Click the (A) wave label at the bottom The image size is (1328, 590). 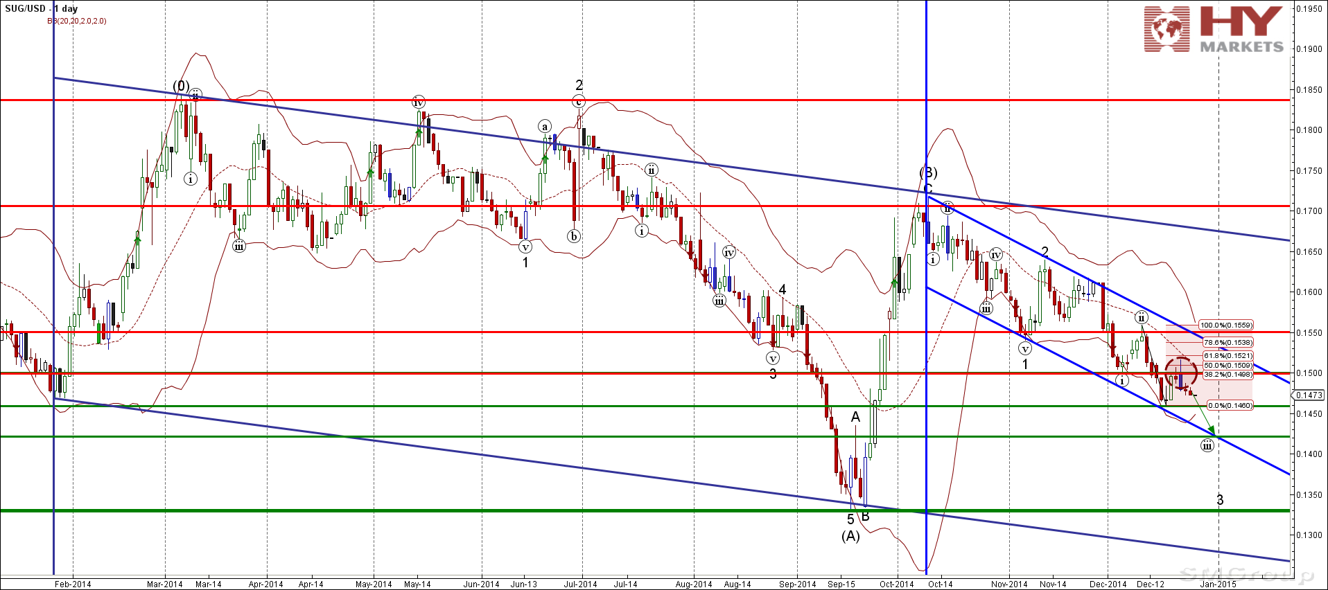(850, 536)
